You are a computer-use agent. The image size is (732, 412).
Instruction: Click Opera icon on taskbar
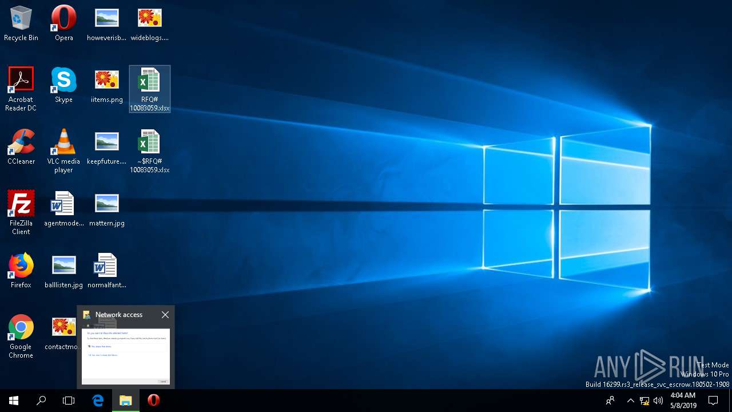(153, 401)
